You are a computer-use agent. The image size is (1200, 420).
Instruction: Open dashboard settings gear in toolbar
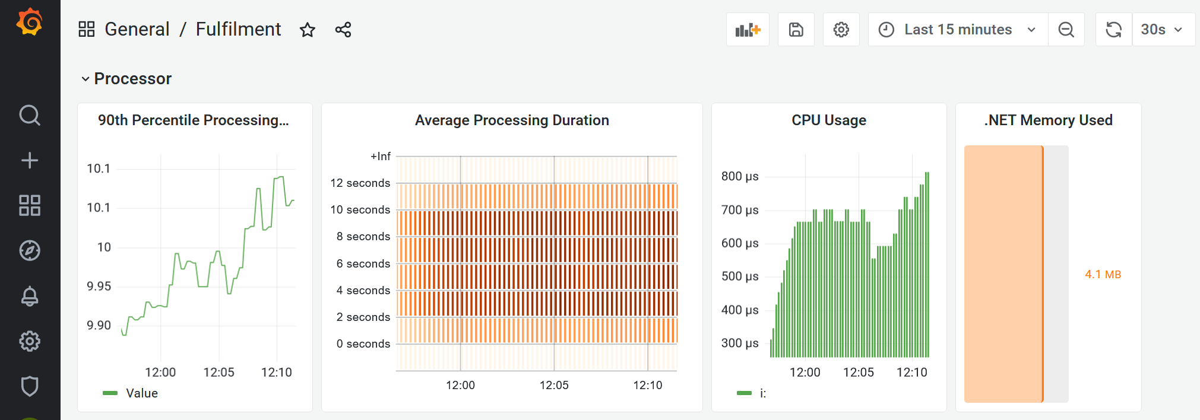(x=841, y=30)
